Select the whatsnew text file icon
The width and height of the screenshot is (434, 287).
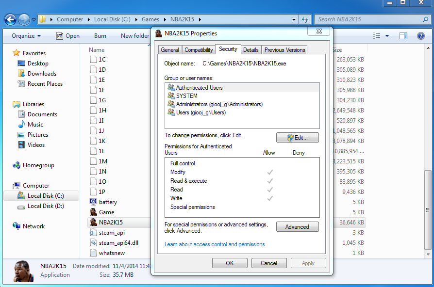click(x=93, y=253)
